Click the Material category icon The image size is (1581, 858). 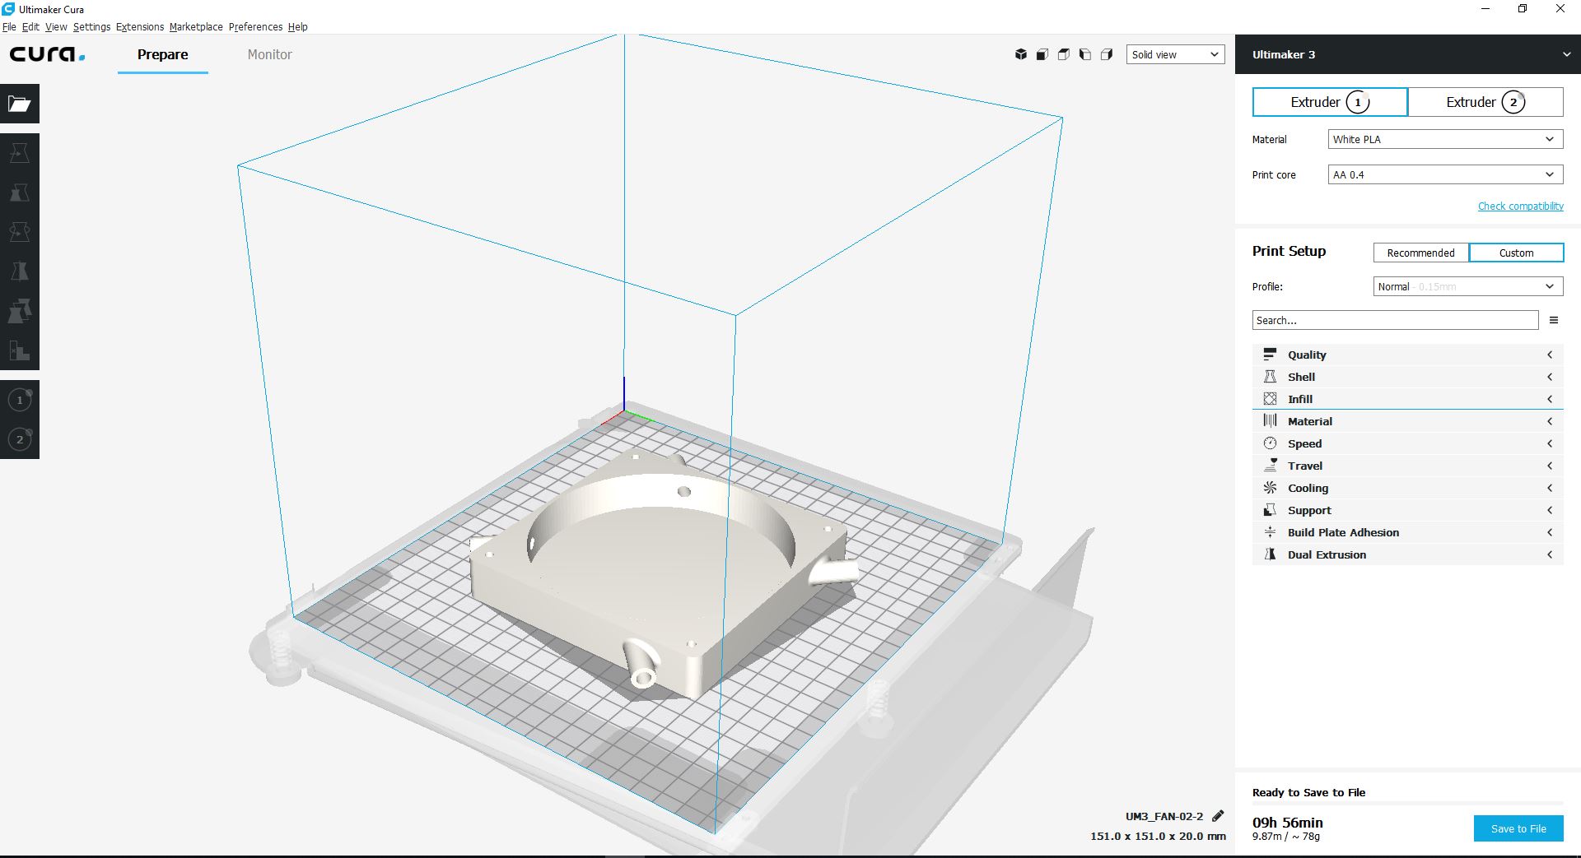coord(1270,421)
